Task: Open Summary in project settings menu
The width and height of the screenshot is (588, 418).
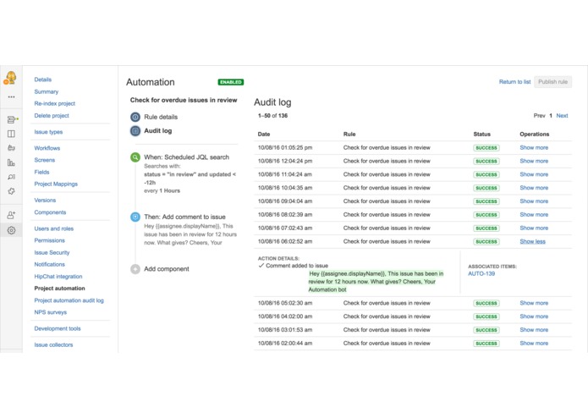Action: point(47,91)
